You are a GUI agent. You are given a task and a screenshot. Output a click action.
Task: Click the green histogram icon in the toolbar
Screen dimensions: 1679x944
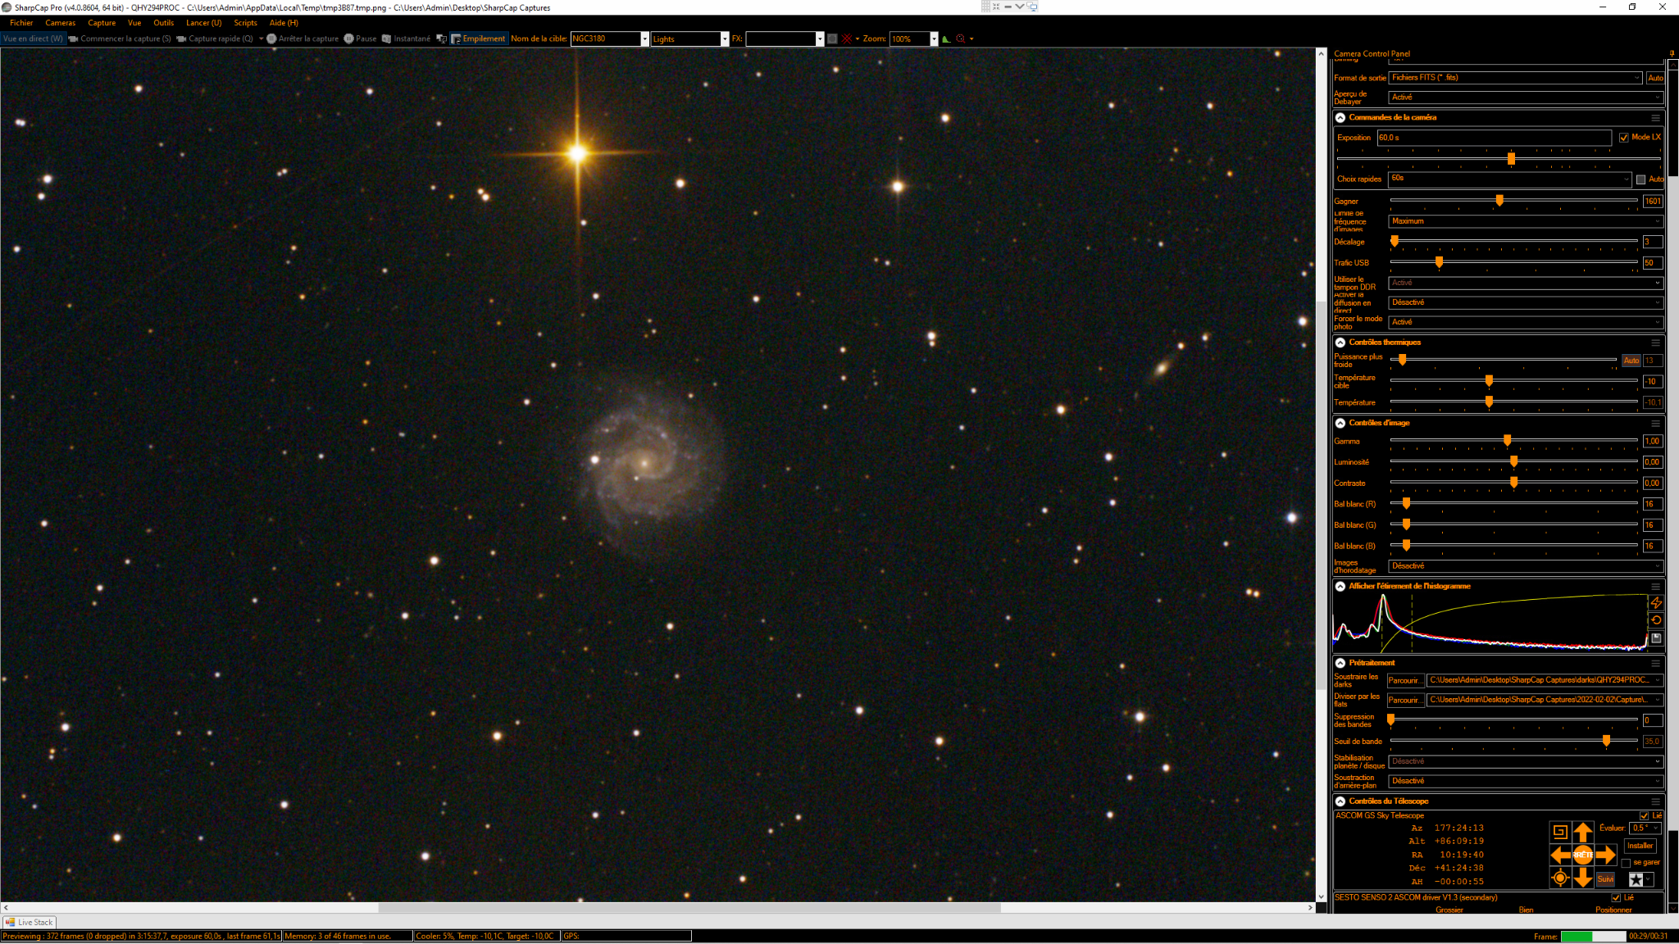(x=947, y=39)
